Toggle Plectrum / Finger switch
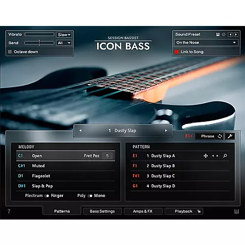245x245 pixels. point(47,196)
